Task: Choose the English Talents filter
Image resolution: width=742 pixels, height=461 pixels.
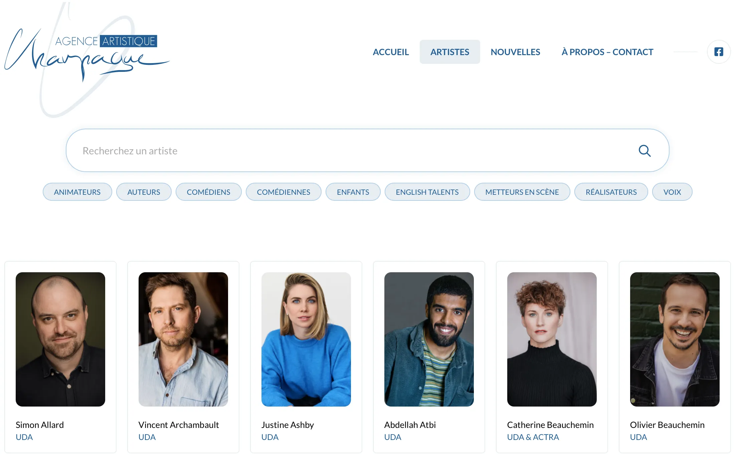Action: click(x=427, y=192)
